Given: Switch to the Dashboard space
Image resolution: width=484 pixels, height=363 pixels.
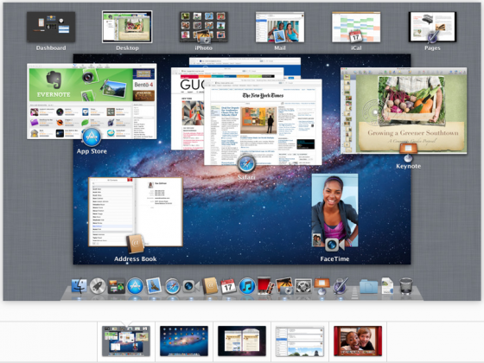Looking at the screenshot, I should point(51,27).
